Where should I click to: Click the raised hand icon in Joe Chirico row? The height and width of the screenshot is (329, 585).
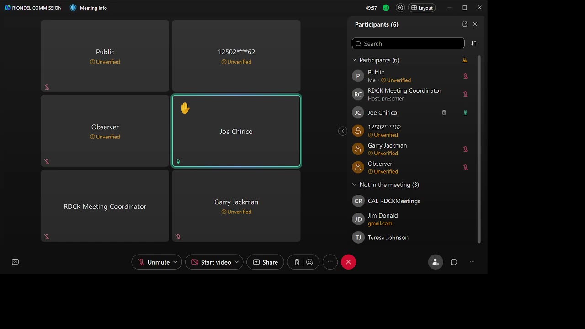(444, 112)
